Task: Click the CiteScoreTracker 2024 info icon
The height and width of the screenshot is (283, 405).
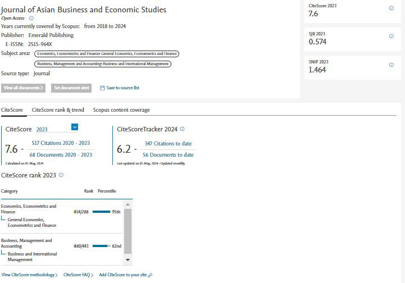Action: point(182,129)
